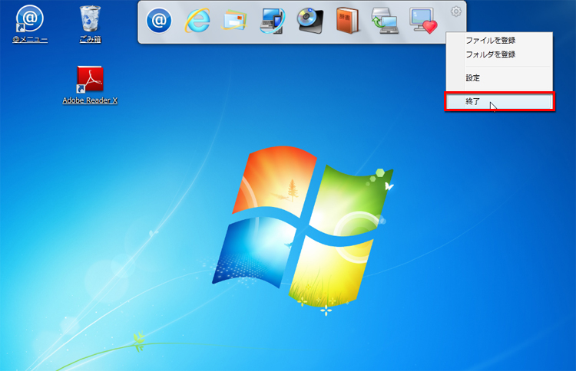The width and height of the screenshot is (576, 371).
Task: Select the Adobe Reader X desktop shortcut
Action: pyautogui.click(x=90, y=85)
